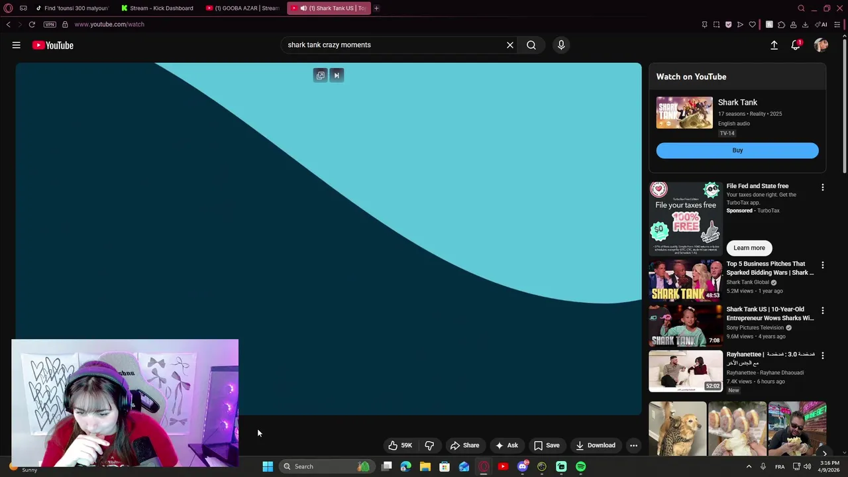The height and width of the screenshot is (477, 848).
Task: Select the Shark Tank US tab
Action: point(329,8)
